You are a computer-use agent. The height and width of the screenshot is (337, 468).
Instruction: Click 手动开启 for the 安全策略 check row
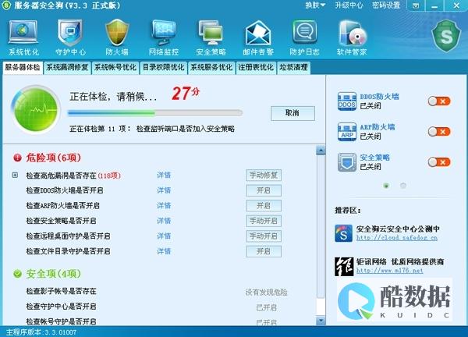click(x=264, y=221)
